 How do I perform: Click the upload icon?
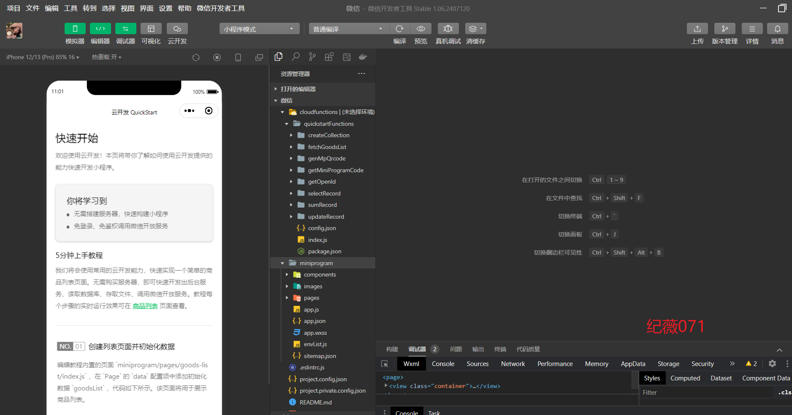tap(697, 29)
